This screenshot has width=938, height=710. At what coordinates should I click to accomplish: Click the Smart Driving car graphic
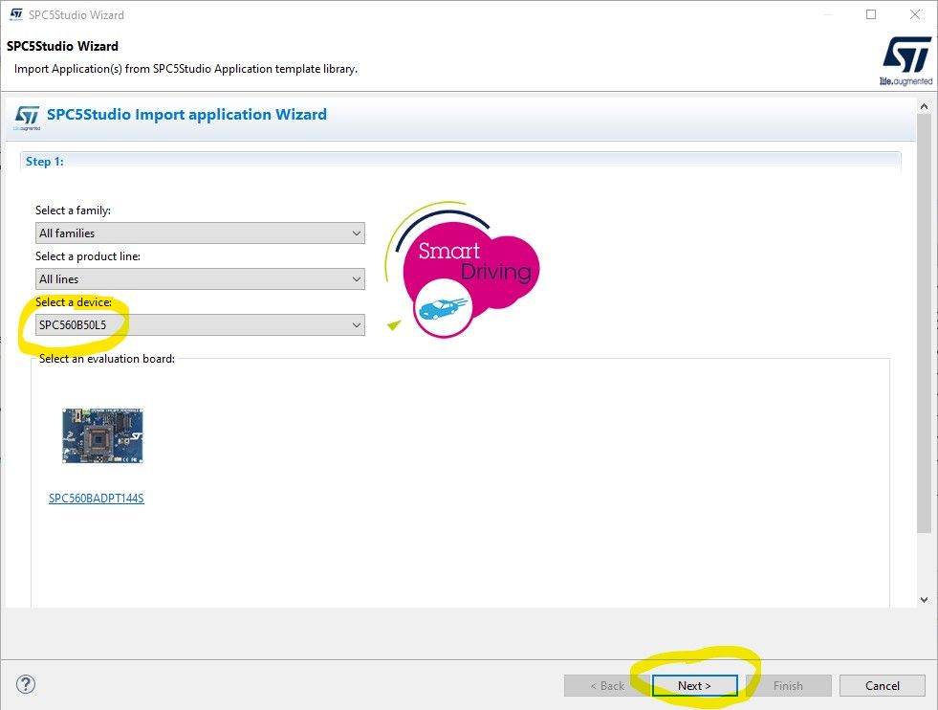coord(462,270)
